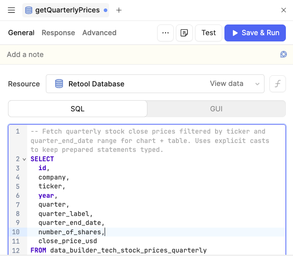Image resolution: width=293 pixels, height=261 pixels.
Task: Click the unsaved changes dot on tab
Action: (x=106, y=10)
